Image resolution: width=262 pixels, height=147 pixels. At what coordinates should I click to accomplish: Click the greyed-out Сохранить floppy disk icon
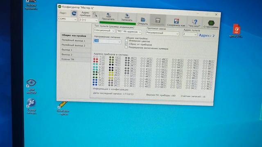pos(158,20)
